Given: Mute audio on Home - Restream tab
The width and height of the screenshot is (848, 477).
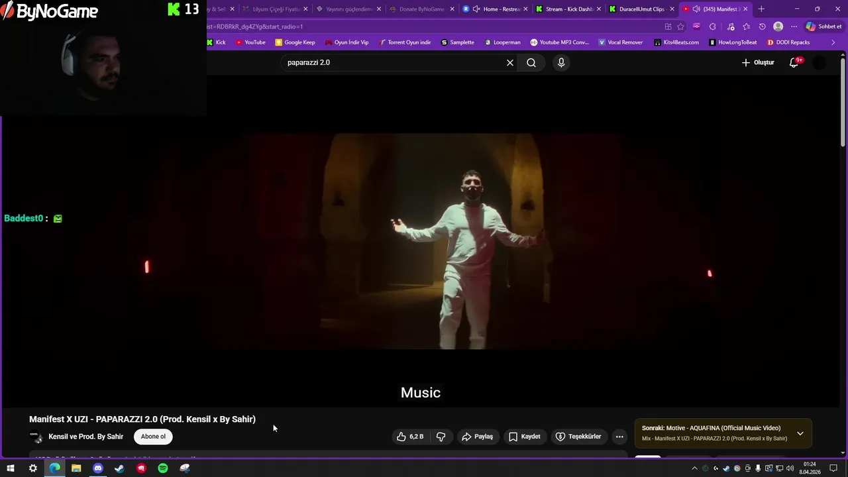Looking at the screenshot, I should pyautogui.click(x=476, y=9).
